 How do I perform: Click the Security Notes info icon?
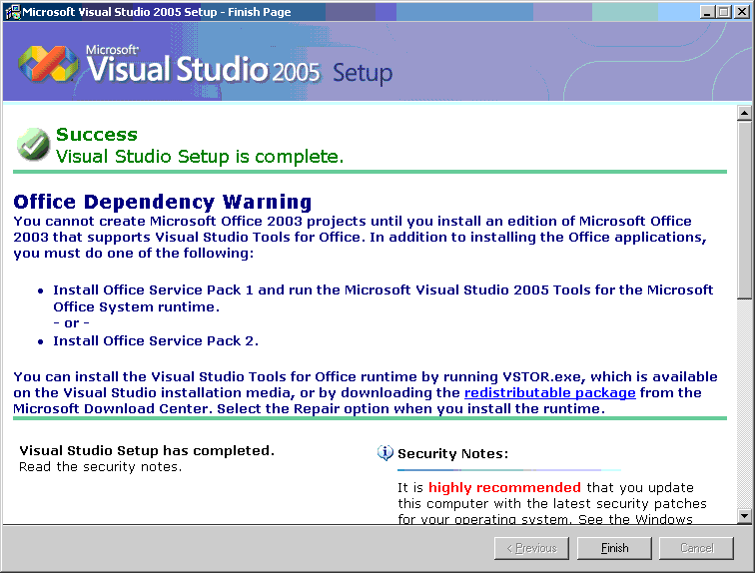pyautogui.click(x=384, y=453)
